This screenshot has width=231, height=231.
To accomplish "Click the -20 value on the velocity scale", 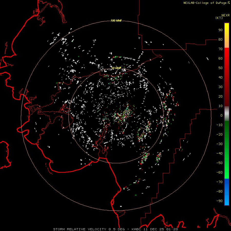I will tap(219, 134).
